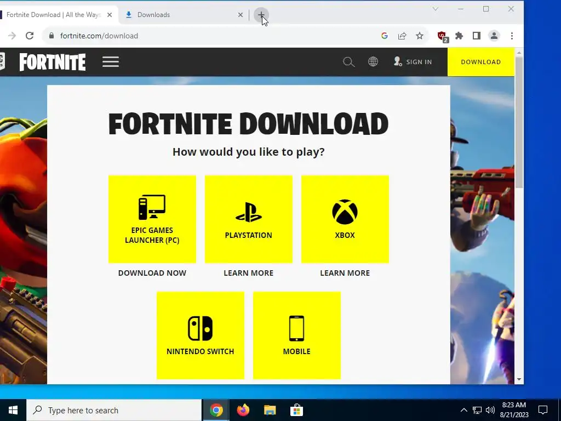The width and height of the screenshot is (561, 421).
Task: Select the Mobile tile
Action: coord(297,335)
